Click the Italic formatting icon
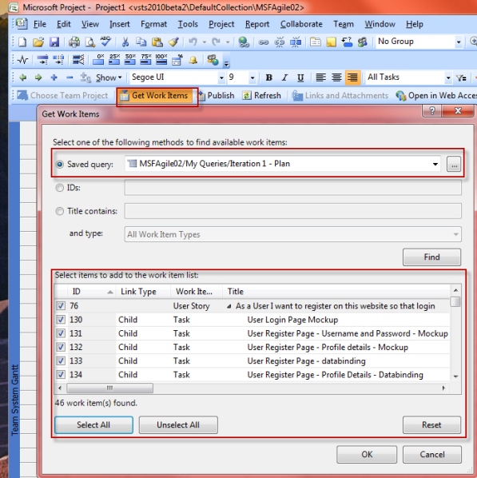 tap(284, 78)
